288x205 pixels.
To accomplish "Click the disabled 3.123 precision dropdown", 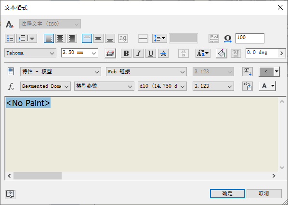I will pos(213,71).
